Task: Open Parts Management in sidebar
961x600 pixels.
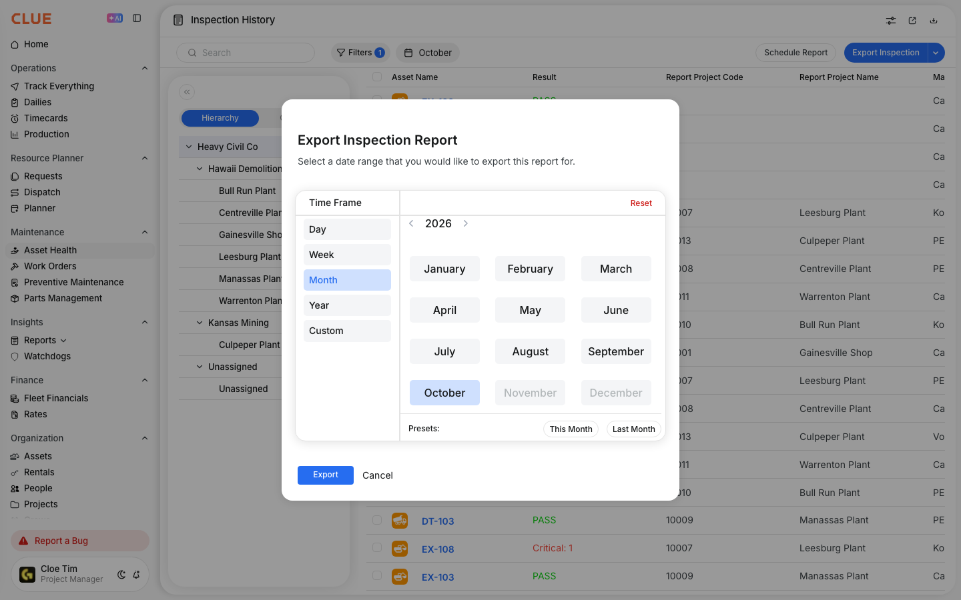Action: (63, 298)
